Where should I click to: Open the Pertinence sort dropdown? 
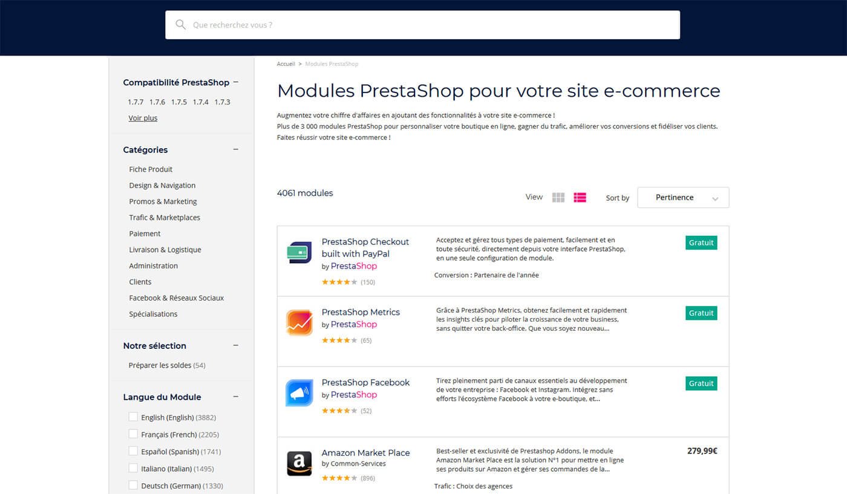(683, 198)
